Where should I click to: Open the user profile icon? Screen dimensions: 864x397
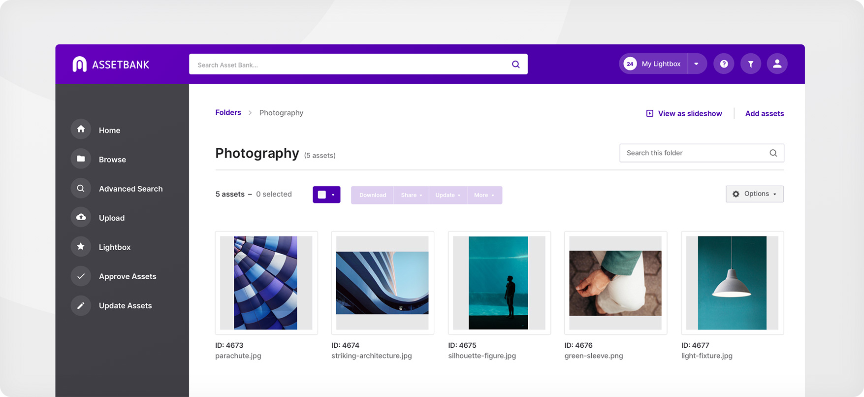[x=777, y=64]
